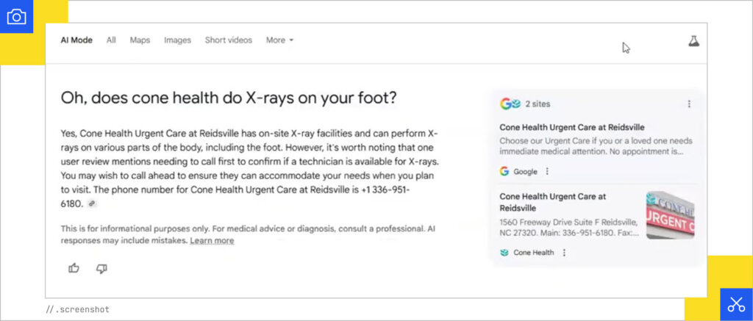Click the stacked site icons beside "2 sites"

tap(510, 104)
